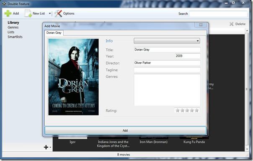Select the Igor movie label
This screenshot has height=161, width=253.
[x=72, y=142]
